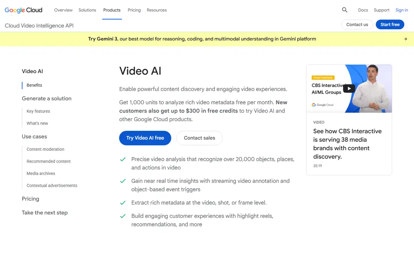414x258 pixels.
Task: Click the checkmark beside 'Gain near real time'
Action: click(123, 181)
